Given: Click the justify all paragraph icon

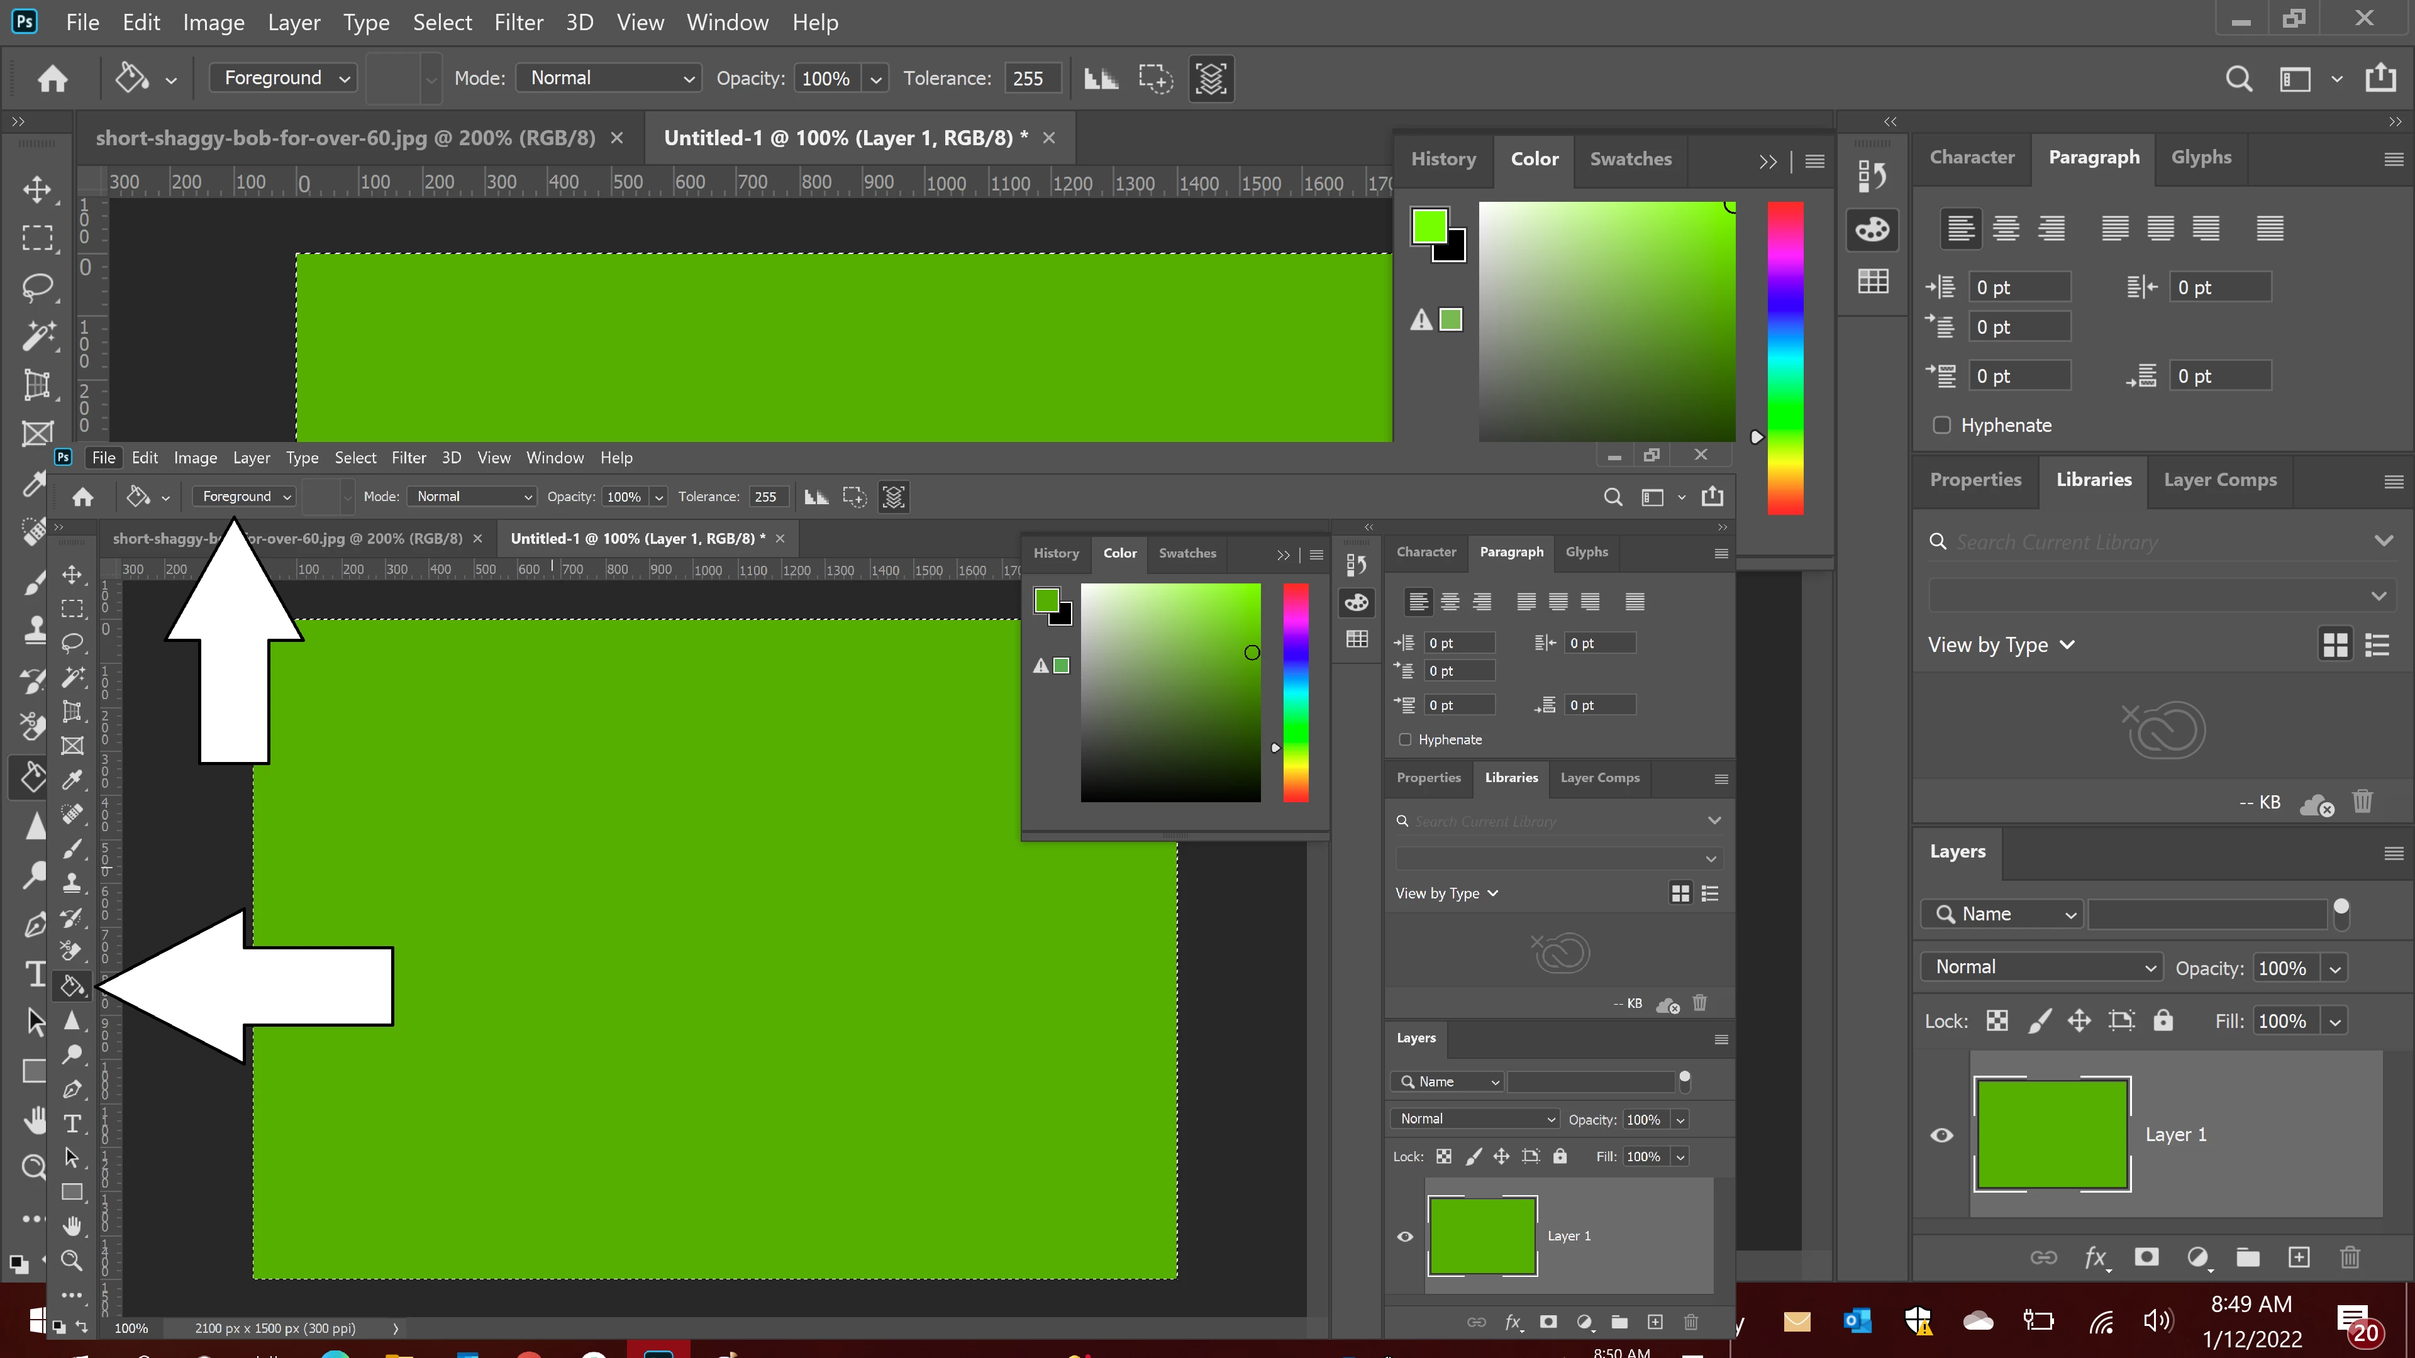Looking at the screenshot, I should pyautogui.click(x=2270, y=228).
